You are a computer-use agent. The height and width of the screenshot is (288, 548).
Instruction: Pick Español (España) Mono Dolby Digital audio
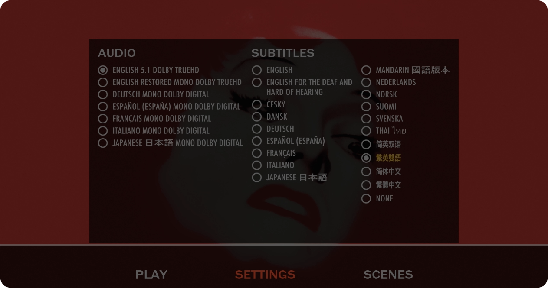coord(169,107)
